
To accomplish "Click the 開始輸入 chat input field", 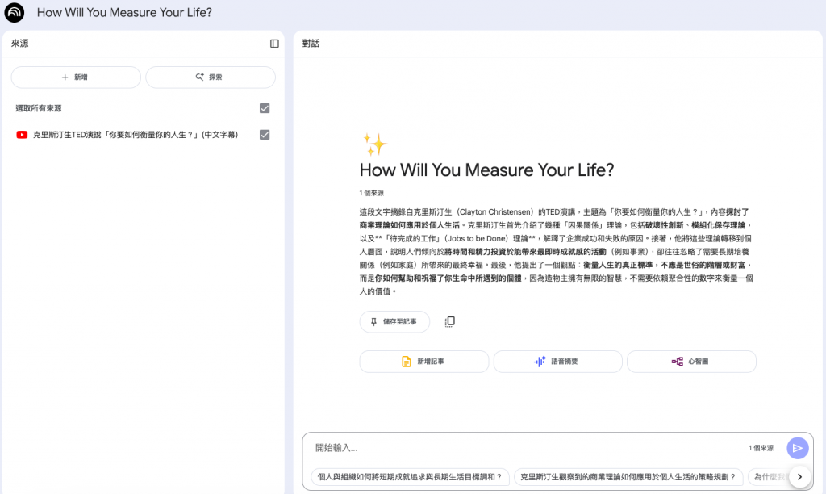I will click(527, 448).
